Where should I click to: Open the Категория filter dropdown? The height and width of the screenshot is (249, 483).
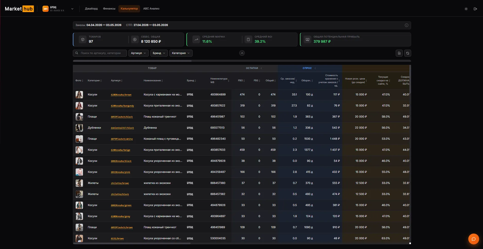pos(181,53)
